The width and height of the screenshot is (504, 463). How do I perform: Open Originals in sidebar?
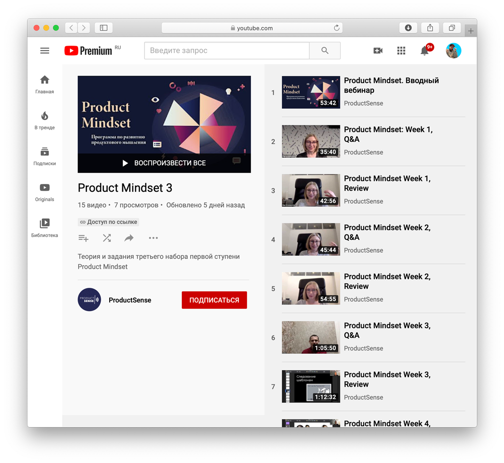point(45,193)
